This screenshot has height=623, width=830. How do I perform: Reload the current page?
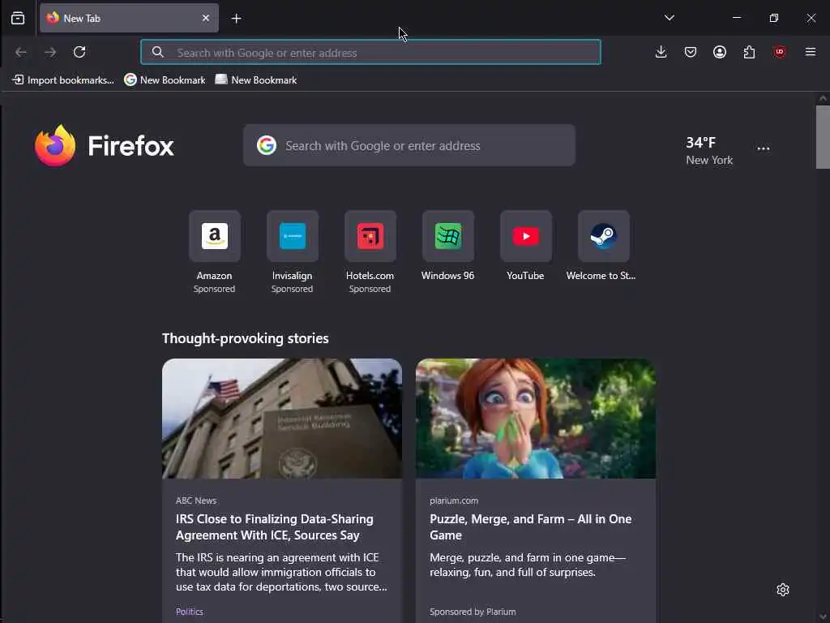click(79, 52)
